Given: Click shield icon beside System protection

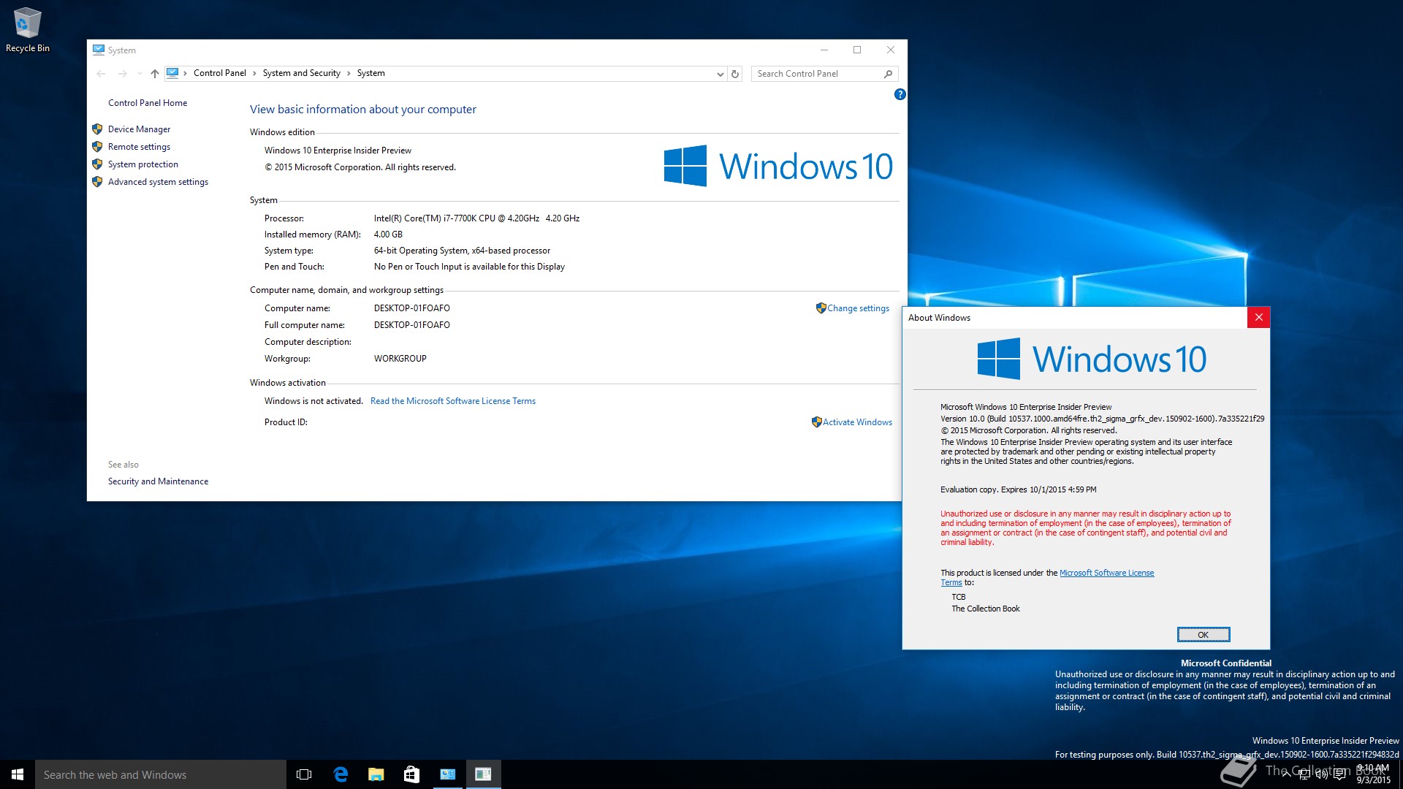Looking at the screenshot, I should point(97,164).
